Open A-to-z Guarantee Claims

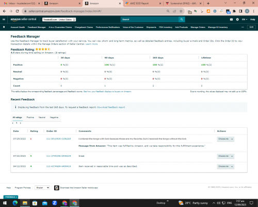pyautogui.click(x=60, y=27)
